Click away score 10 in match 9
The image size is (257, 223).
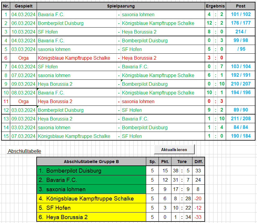(222, 84)
